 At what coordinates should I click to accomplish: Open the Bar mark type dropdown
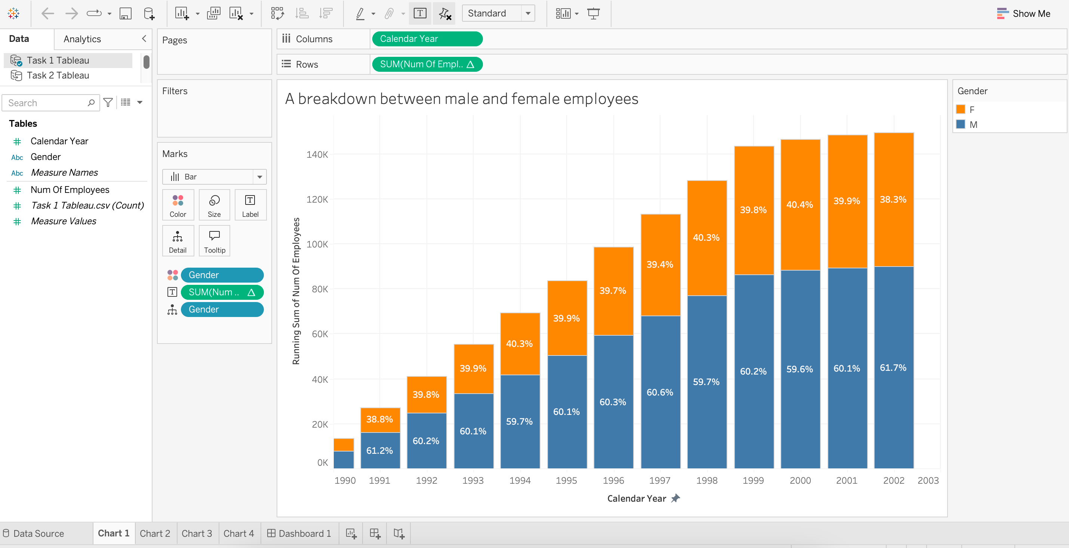260,176
